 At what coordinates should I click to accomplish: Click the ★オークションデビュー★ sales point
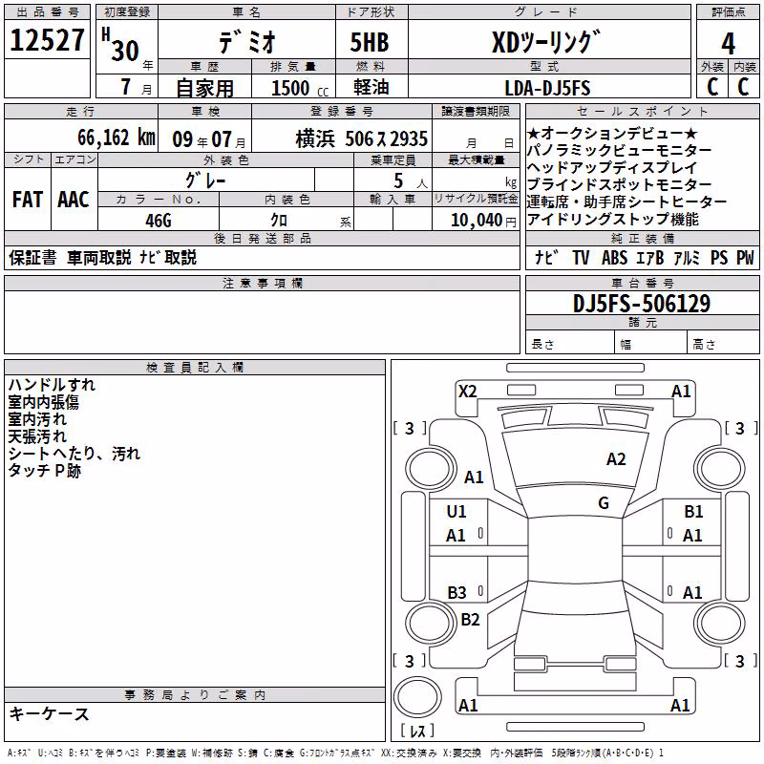click(612, 133)
